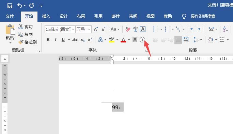Increase paragraph indent

tap(201, 29)
